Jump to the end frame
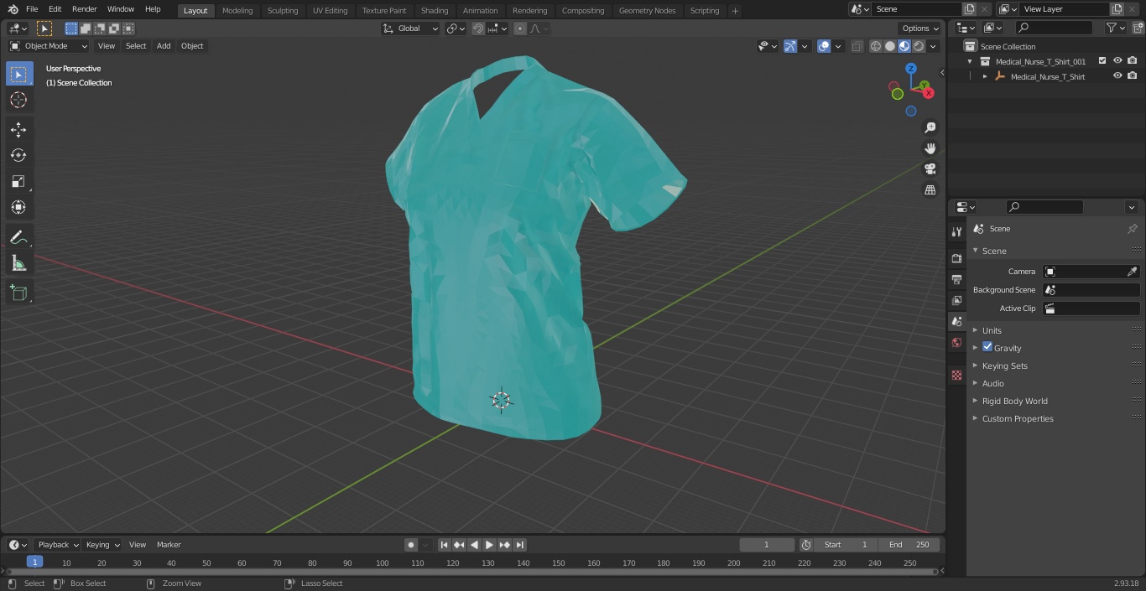Image resolution: width=1146 pixels, height=591 pixels. pyautogui.click(x=520, y=545)
